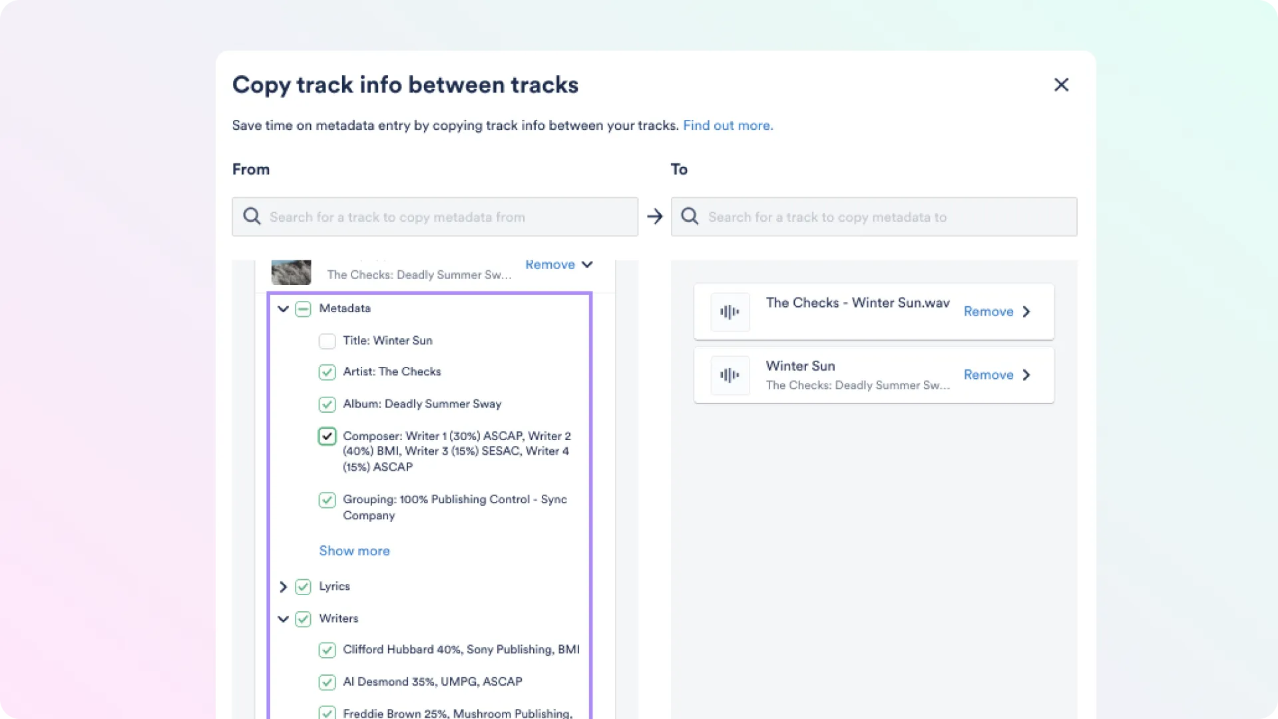Uncheck the Grouping publishing checkbox
Viewport: 1278px width, 719px height.
pyautogui.click(x=327, y=500)
